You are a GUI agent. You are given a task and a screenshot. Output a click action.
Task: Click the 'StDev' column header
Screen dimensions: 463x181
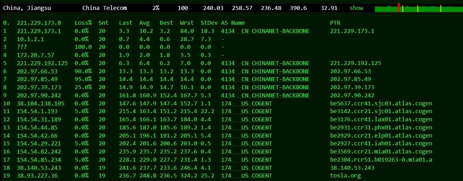tap(209, 23)
